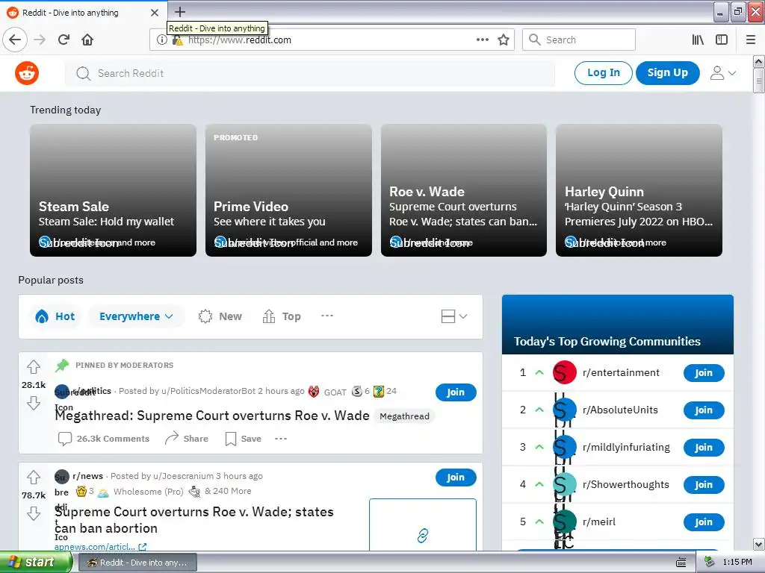
Task: Join r/politics from the Megathread post
Action: coord(455,392)
